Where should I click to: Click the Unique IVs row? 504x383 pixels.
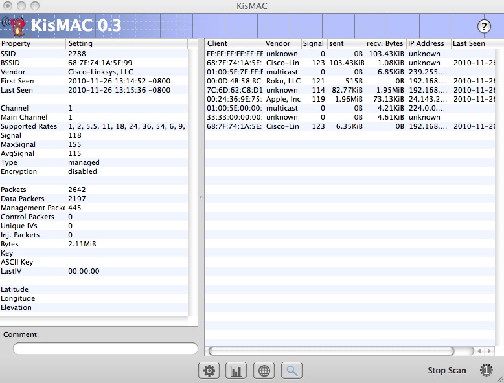[94, 226]
